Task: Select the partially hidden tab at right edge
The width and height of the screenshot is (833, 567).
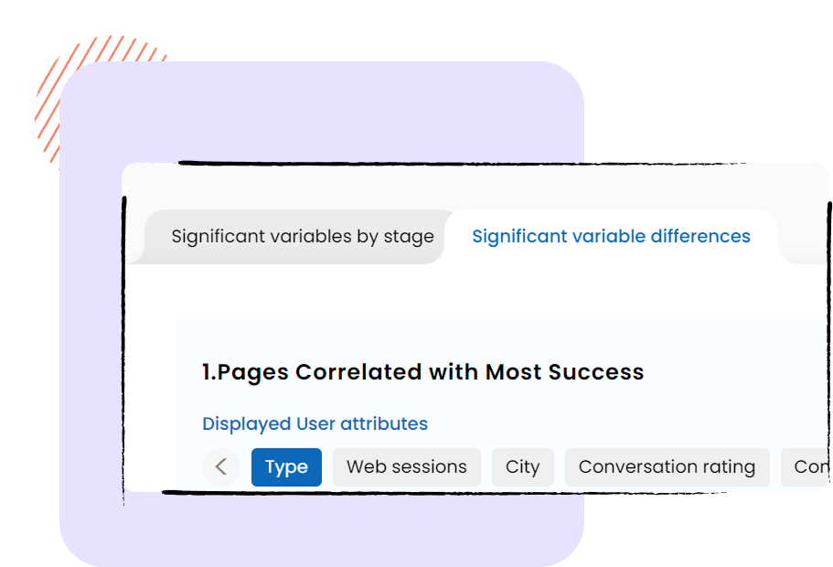Action: click(805, 237)
